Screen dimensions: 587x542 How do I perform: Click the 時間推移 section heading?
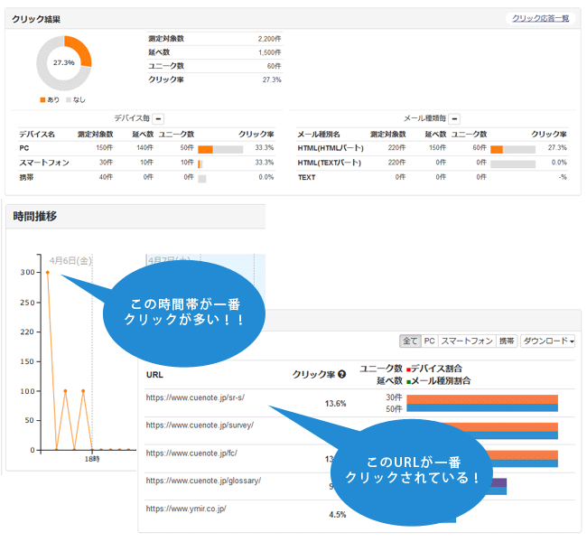point(35,216)
